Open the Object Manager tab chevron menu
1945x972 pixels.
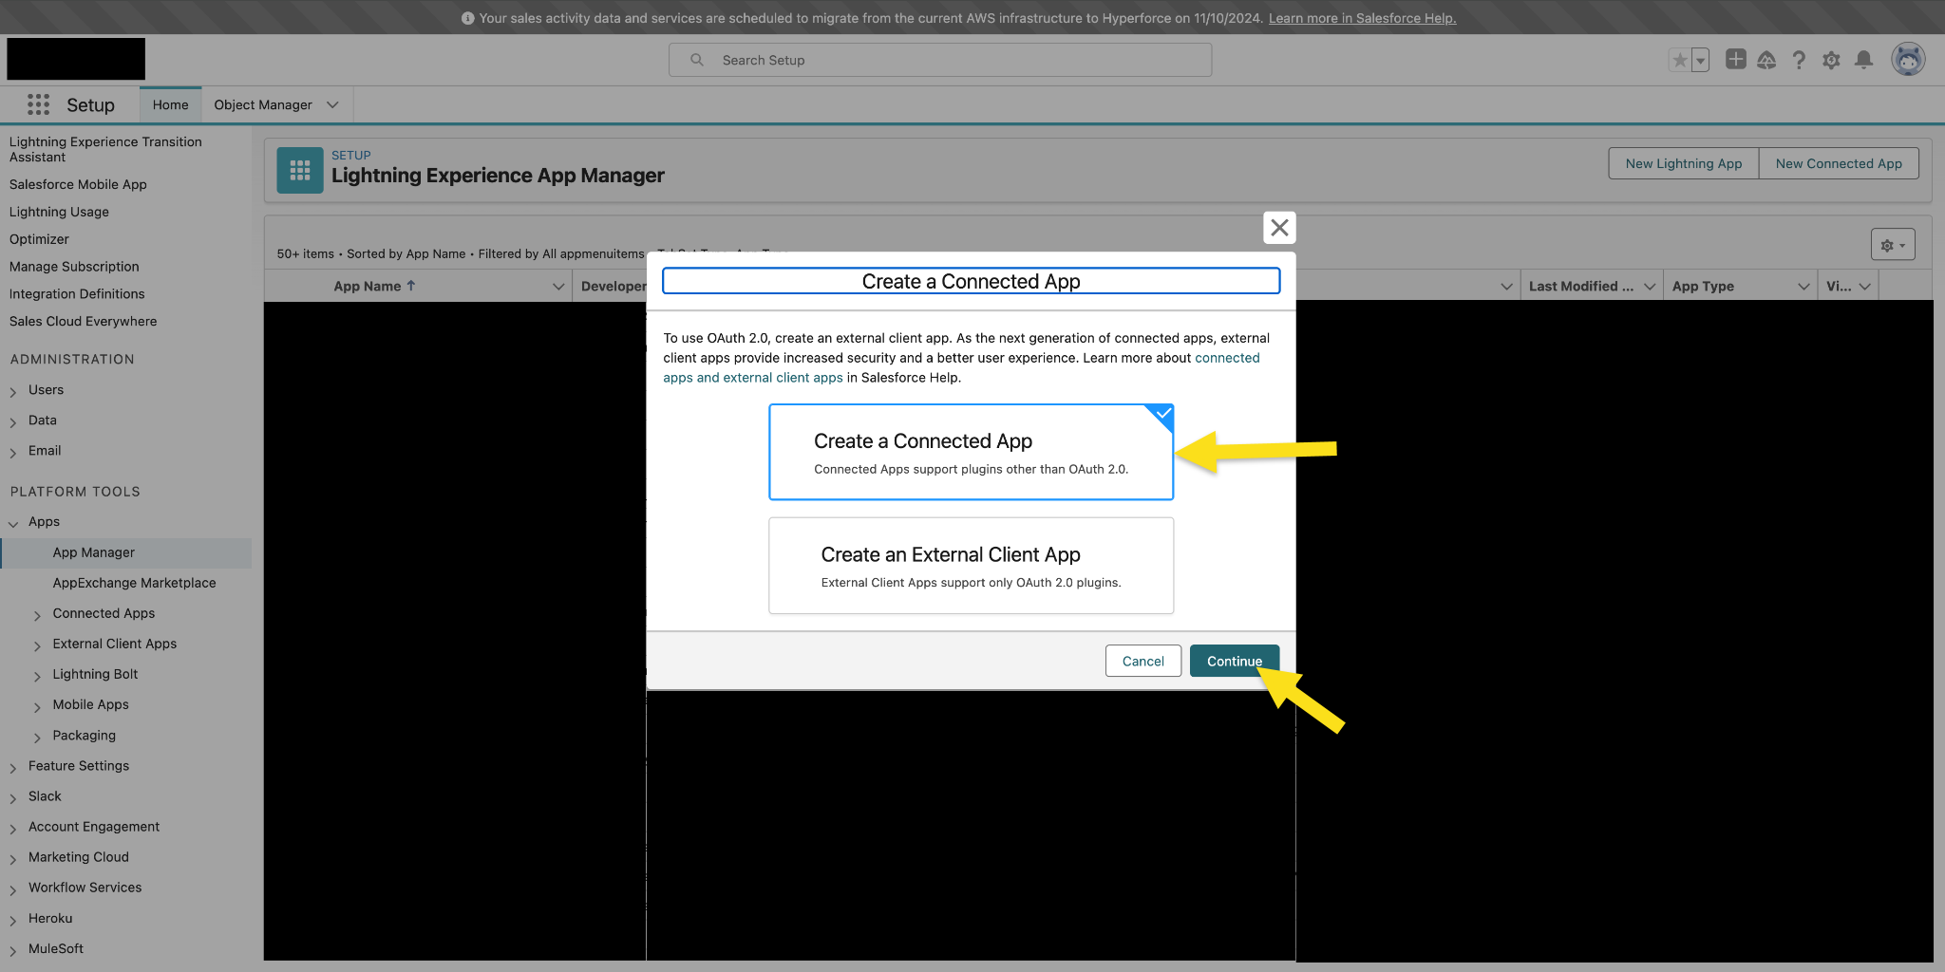332,104
